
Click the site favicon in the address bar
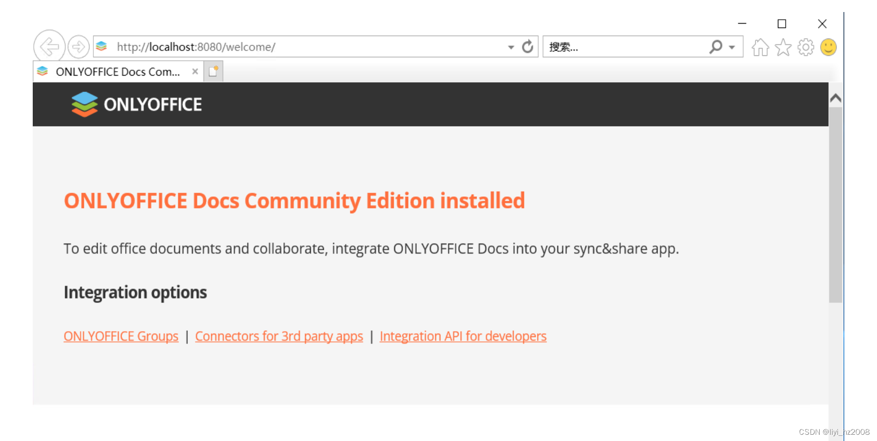102,46
